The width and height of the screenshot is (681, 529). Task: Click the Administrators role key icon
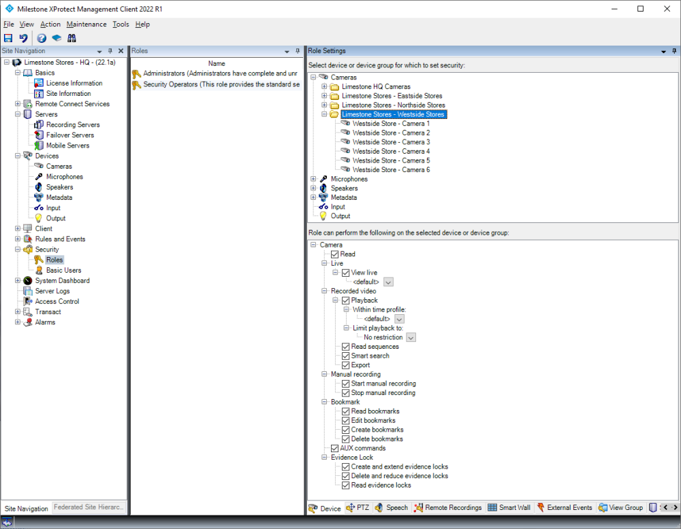[137, 73]
